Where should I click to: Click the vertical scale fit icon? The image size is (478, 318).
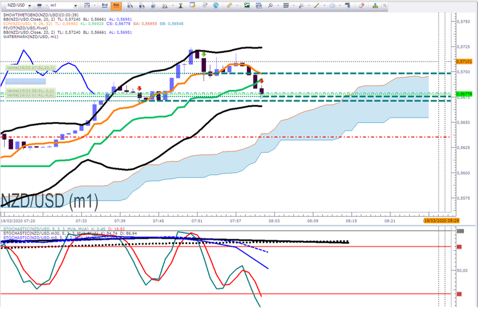180,5
